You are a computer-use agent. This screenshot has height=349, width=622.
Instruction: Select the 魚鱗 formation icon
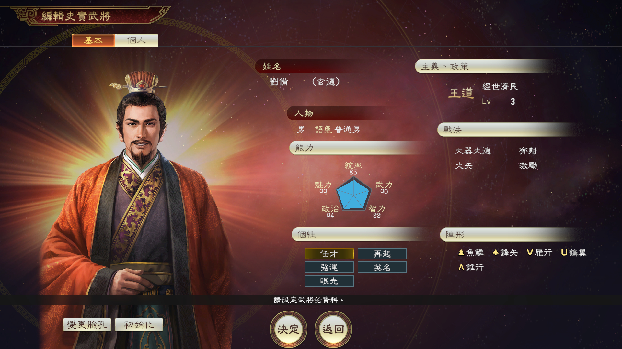click(461, 253)
